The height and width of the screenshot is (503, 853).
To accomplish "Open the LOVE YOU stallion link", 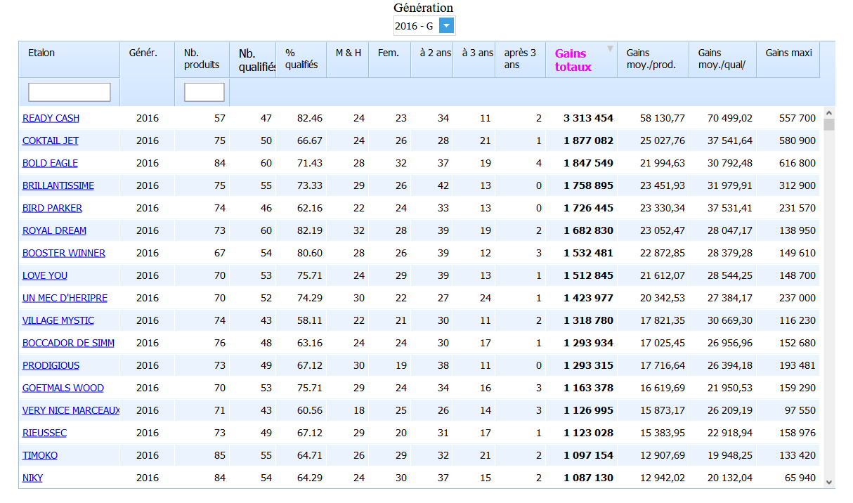I will (x=45, y=275).
